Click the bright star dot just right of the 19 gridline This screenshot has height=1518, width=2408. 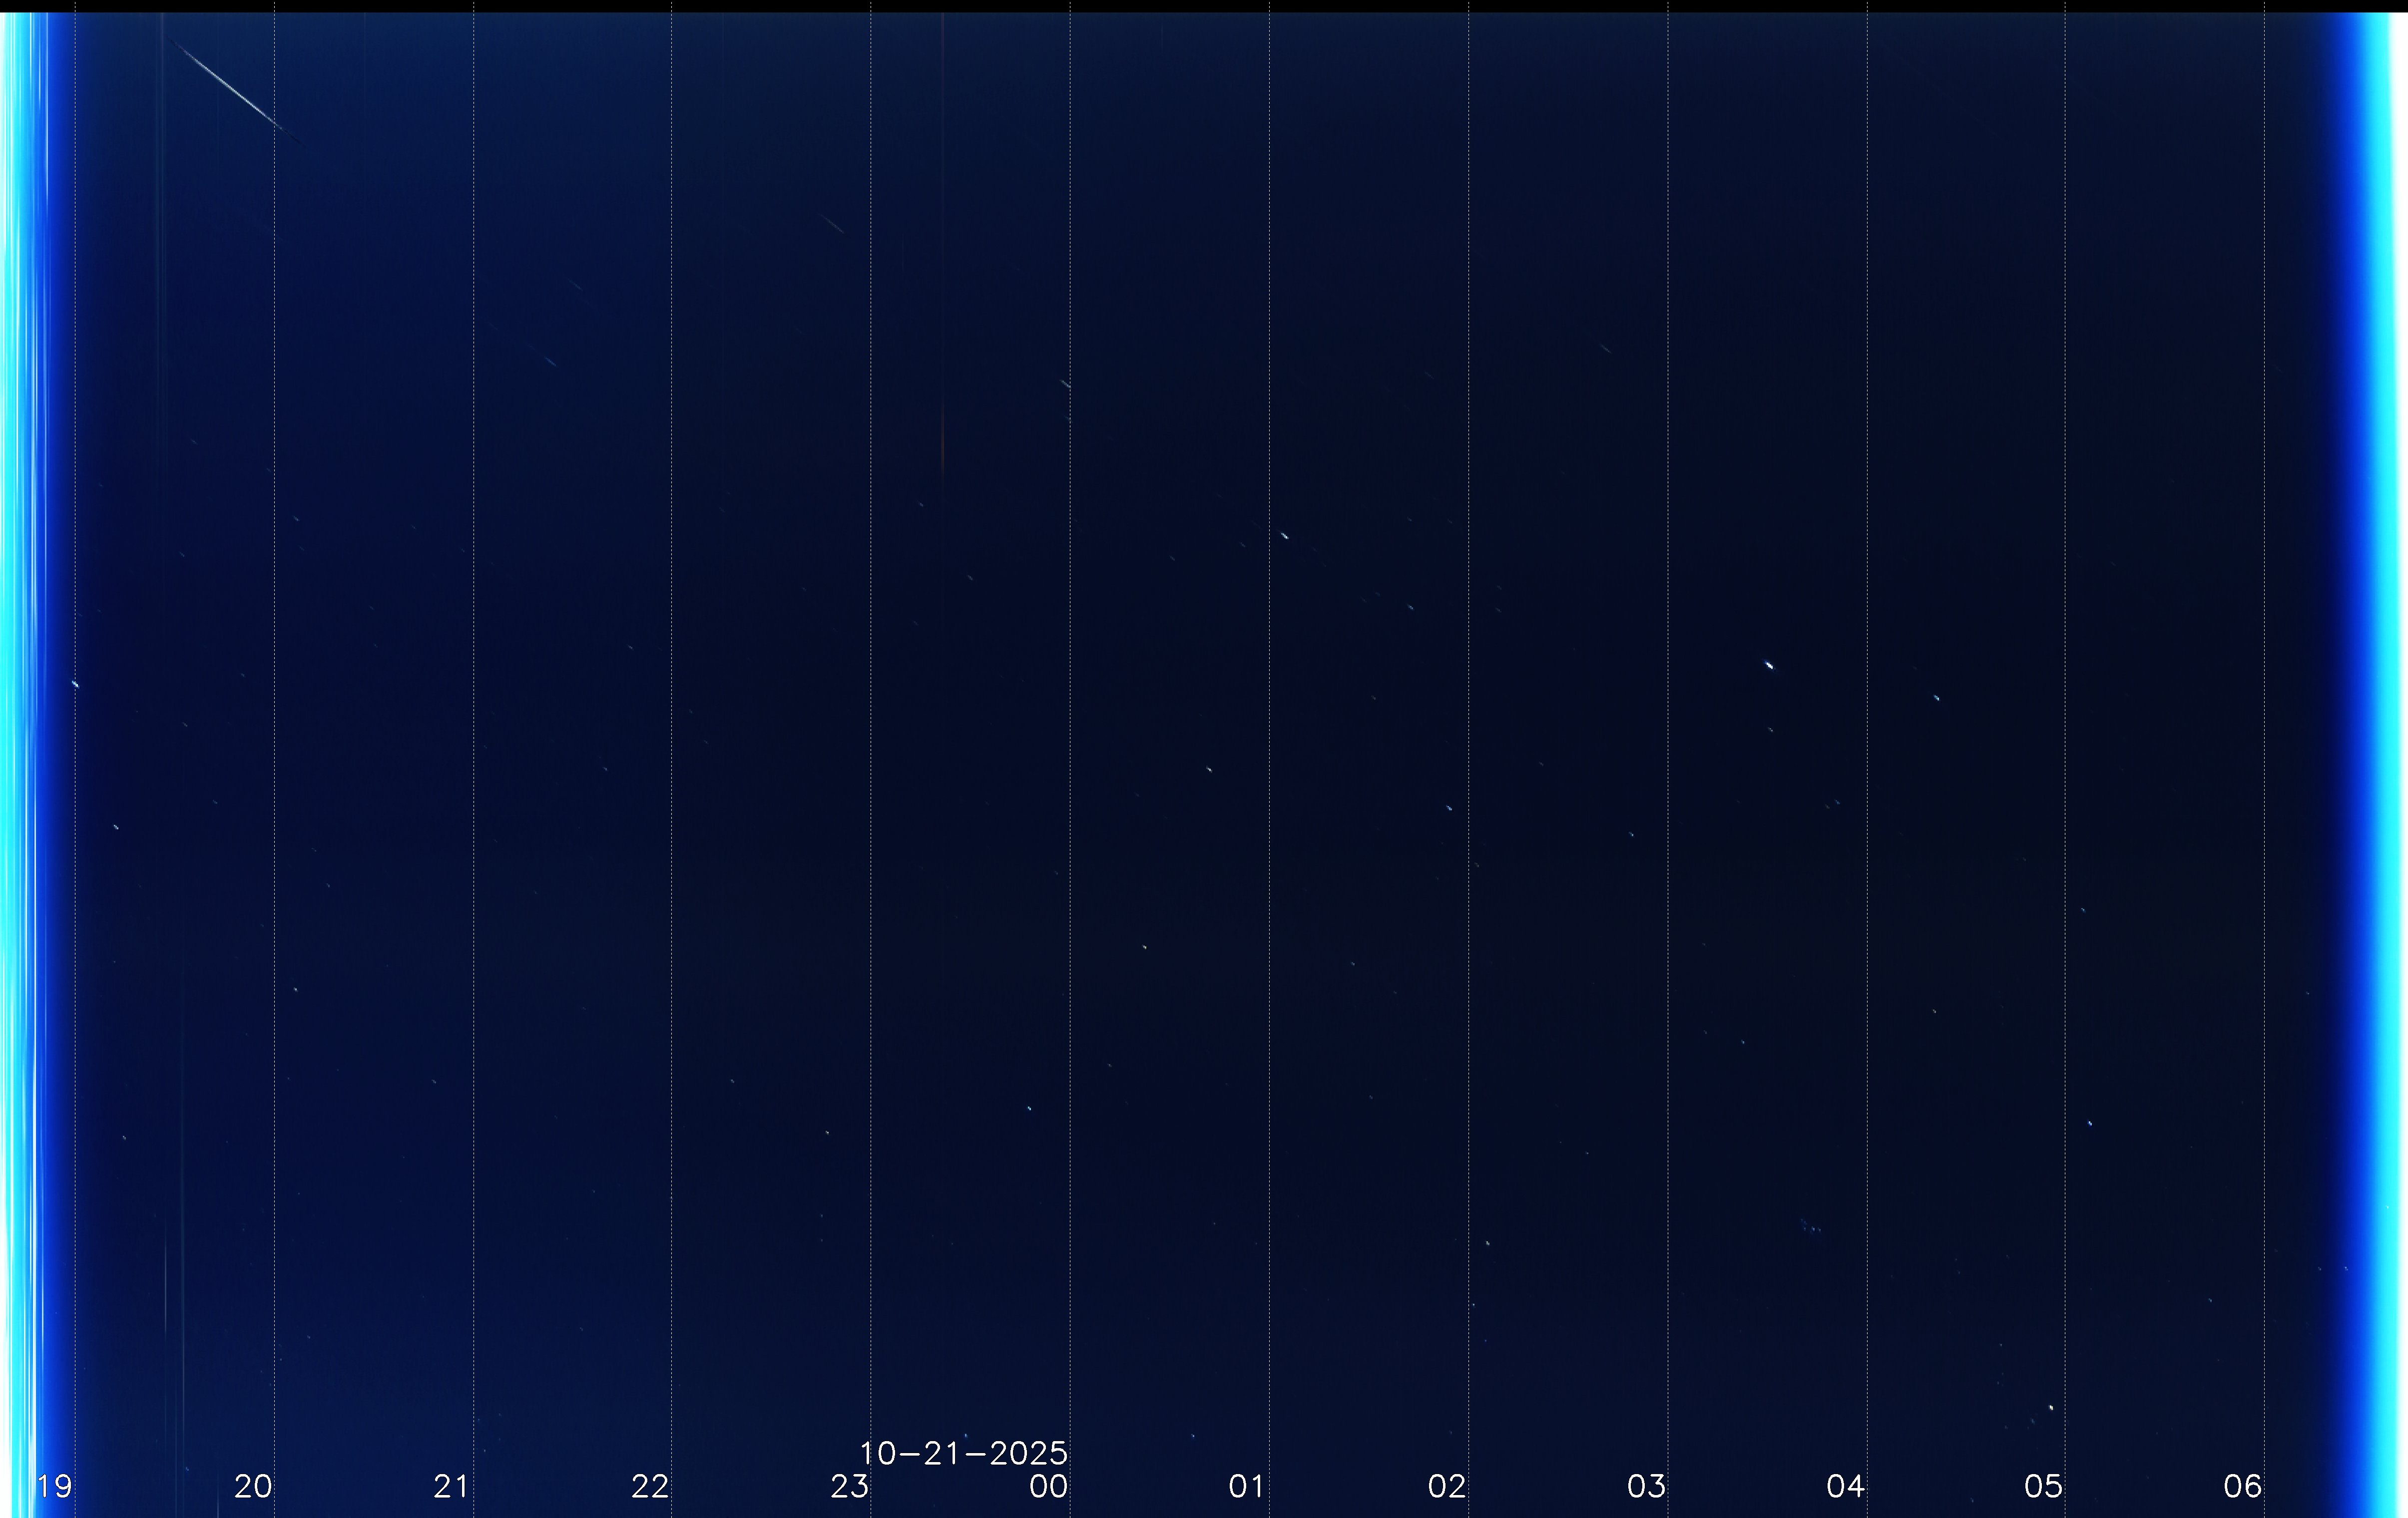pyautogui.click(x=76, y=684)
